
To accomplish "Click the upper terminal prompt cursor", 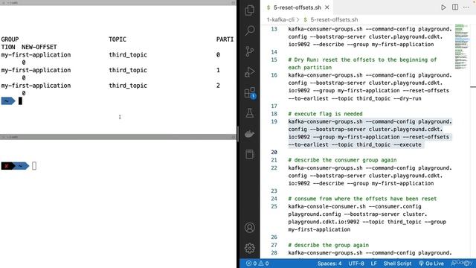I will 20,101.
